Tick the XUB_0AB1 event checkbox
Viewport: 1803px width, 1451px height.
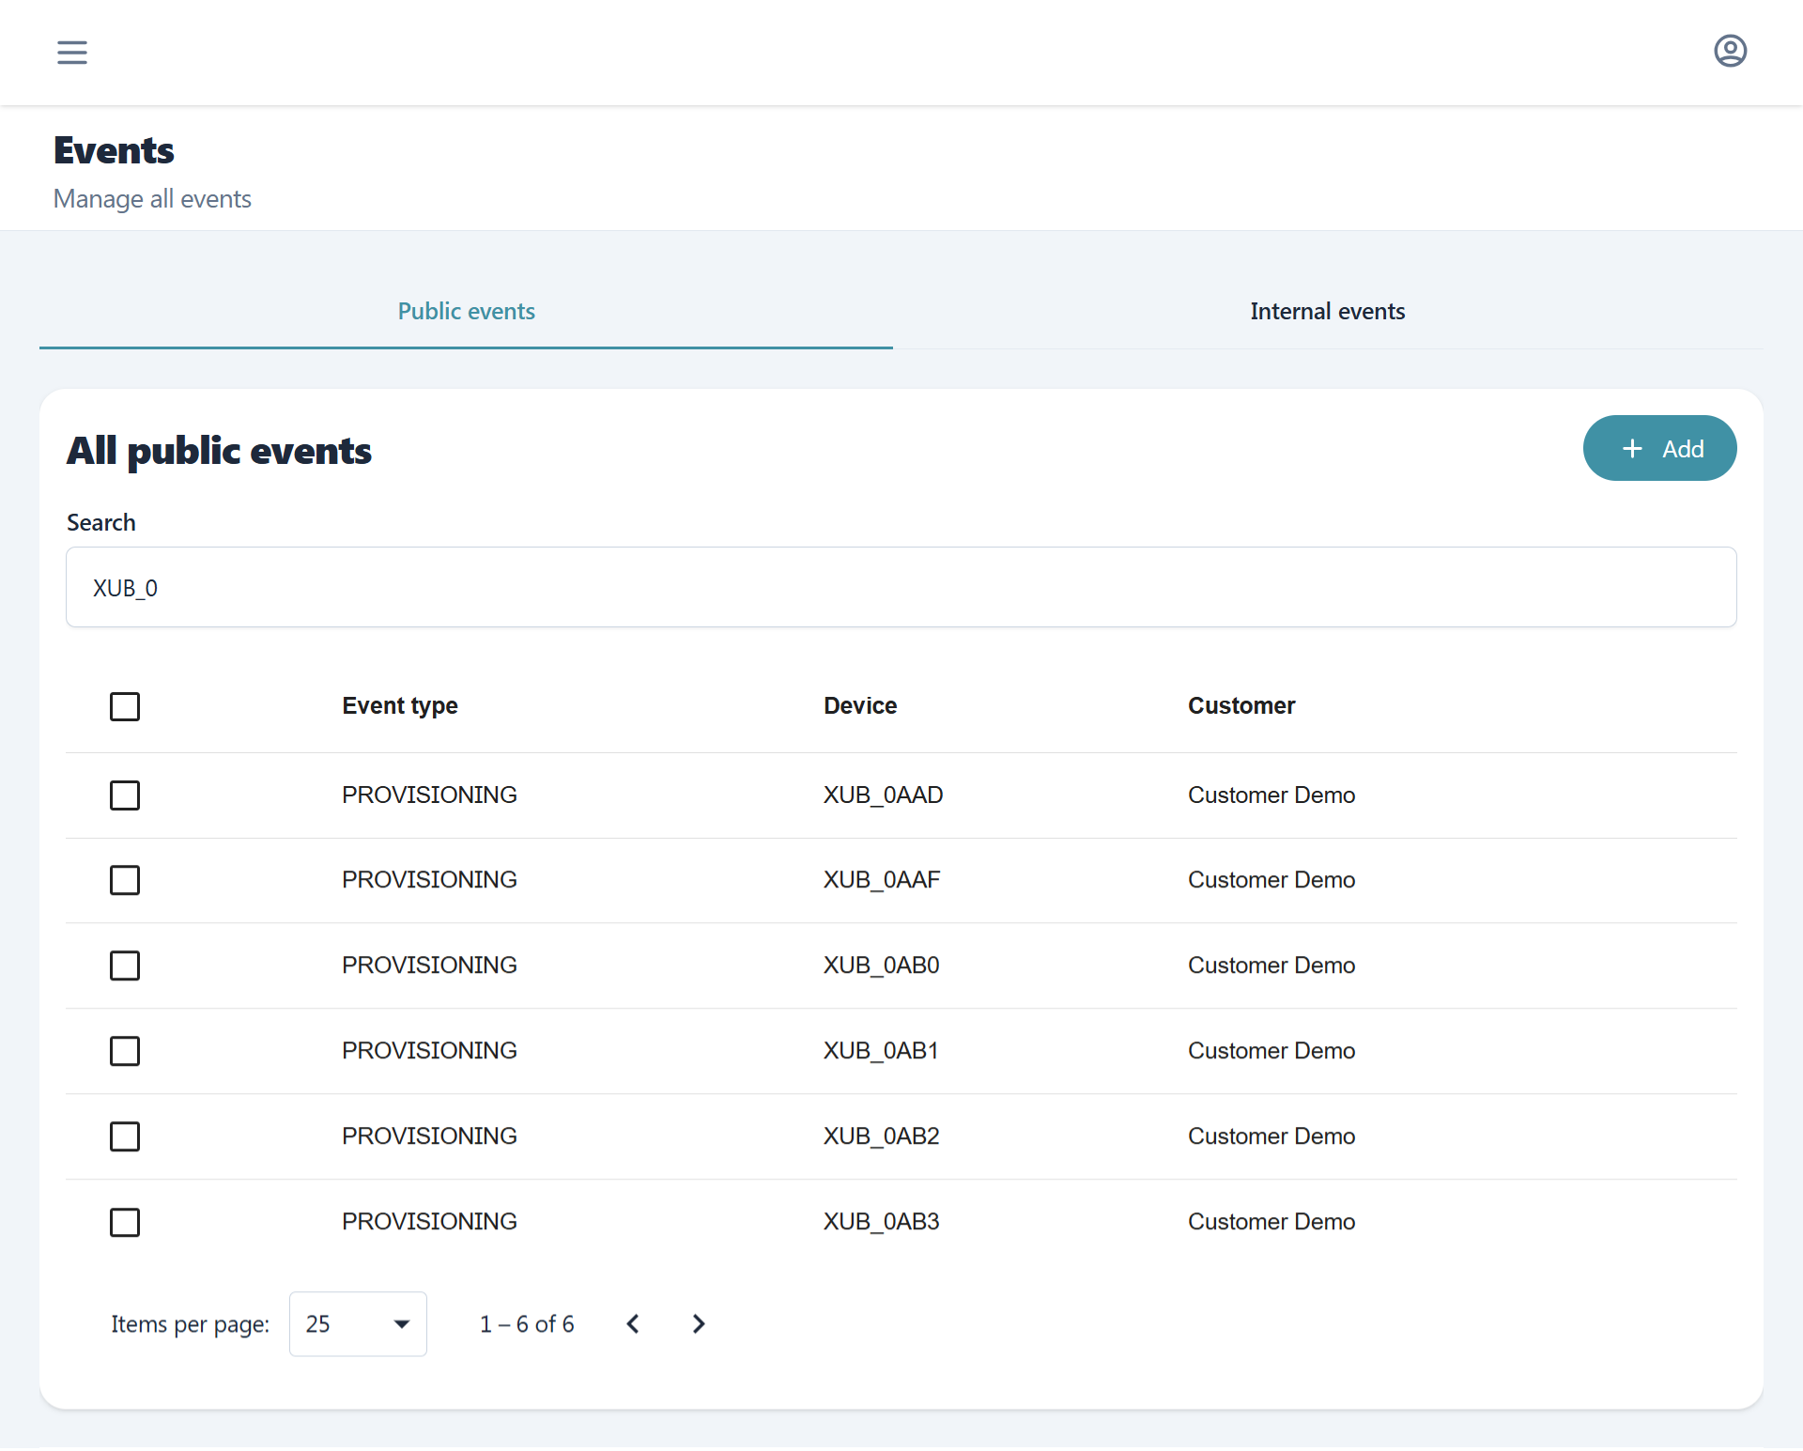click(x=125, y=1051)
